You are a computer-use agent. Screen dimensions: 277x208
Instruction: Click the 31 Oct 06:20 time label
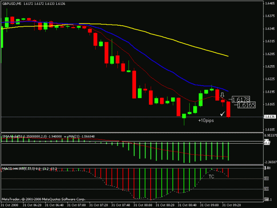point(32,205)
